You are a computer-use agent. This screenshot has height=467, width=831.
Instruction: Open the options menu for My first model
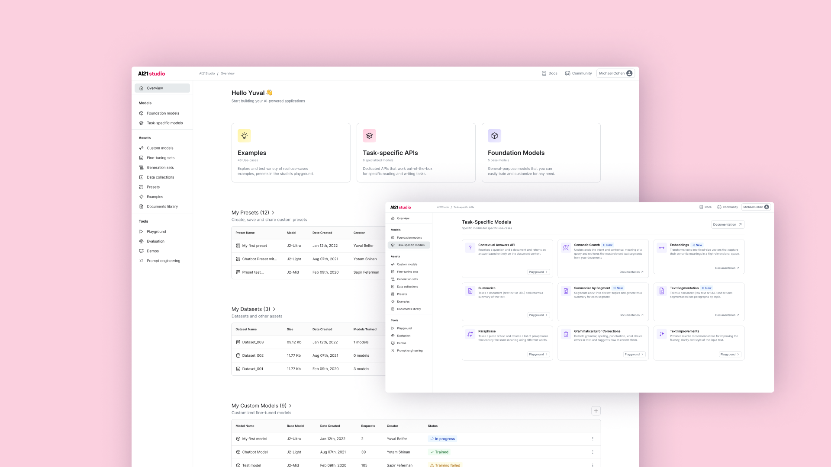click(593, 439)
